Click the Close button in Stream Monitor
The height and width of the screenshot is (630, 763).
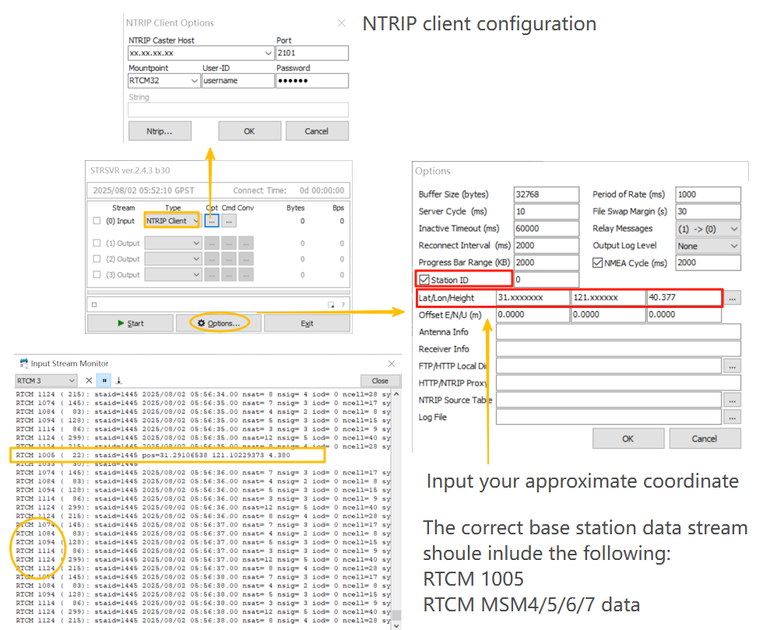380,380
